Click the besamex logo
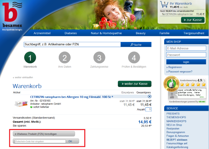Image resolution: width=209 pixels, height=149 pixels. [x=12, y=16]
